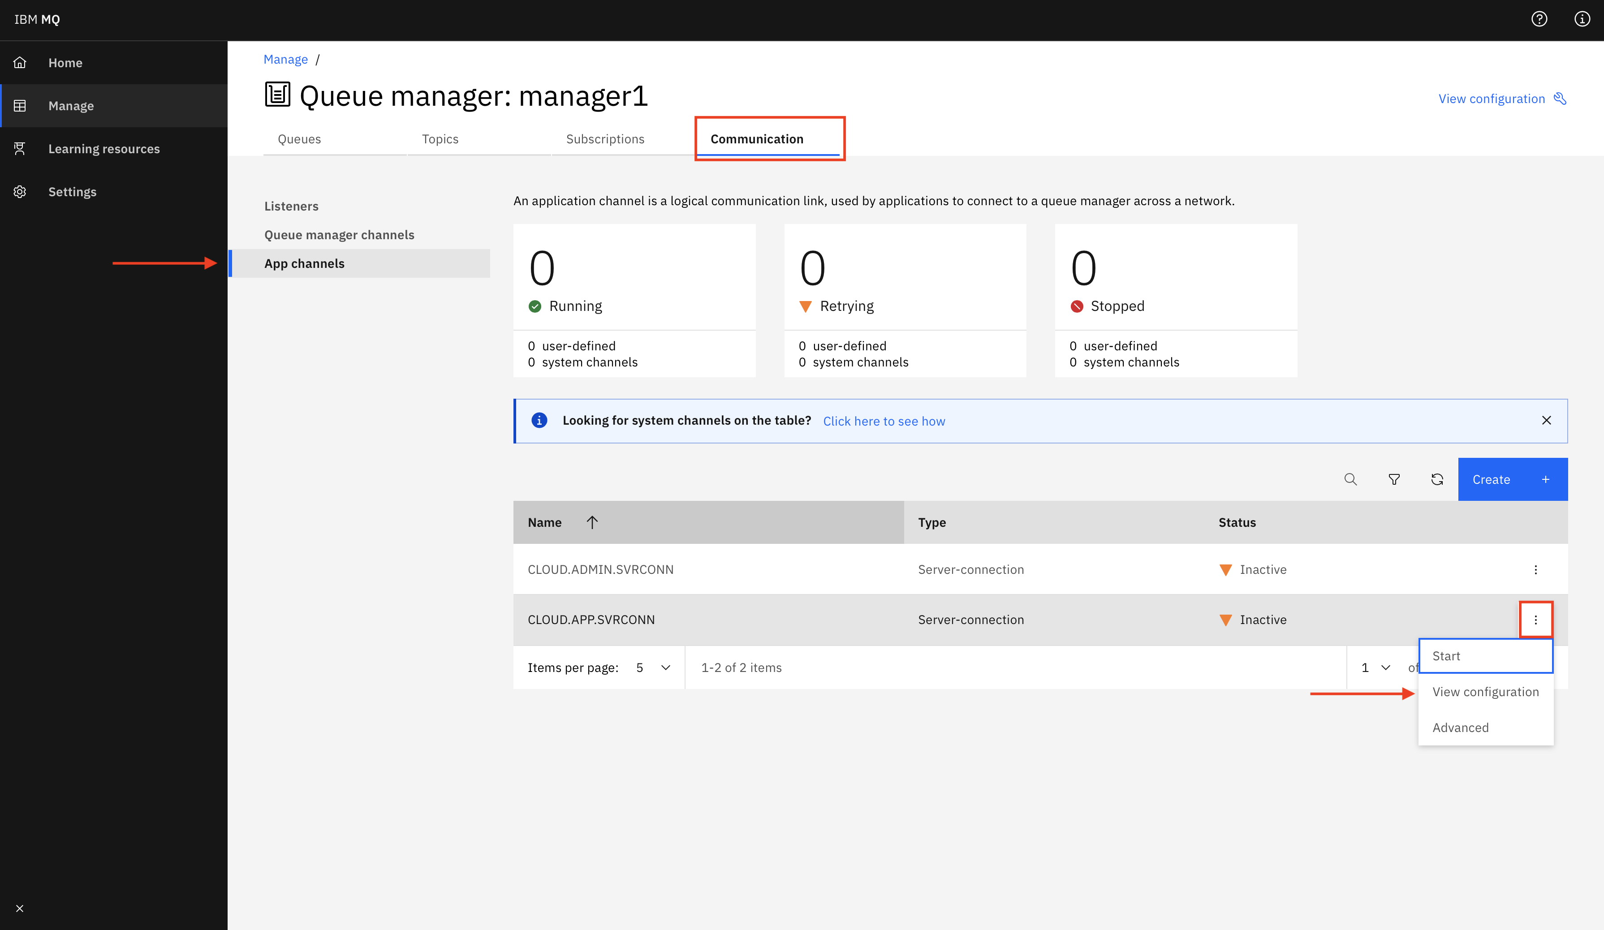This screenshot has height=930, width=1604.
Task: Select Queue manager channels in side list
Action: [x=339, y=235]
